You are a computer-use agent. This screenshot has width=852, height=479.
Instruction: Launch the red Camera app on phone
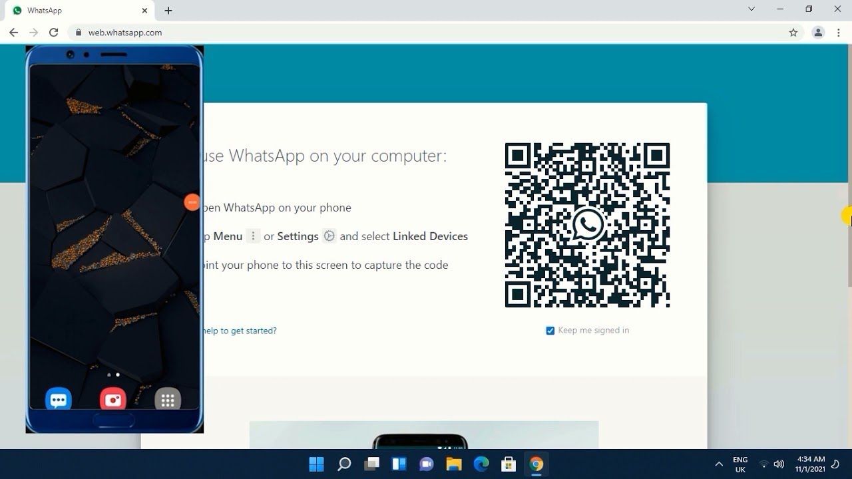pos(113,400)
